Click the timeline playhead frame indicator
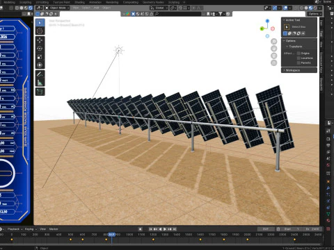This screenshot has width=334, height=250. point(112,235)
